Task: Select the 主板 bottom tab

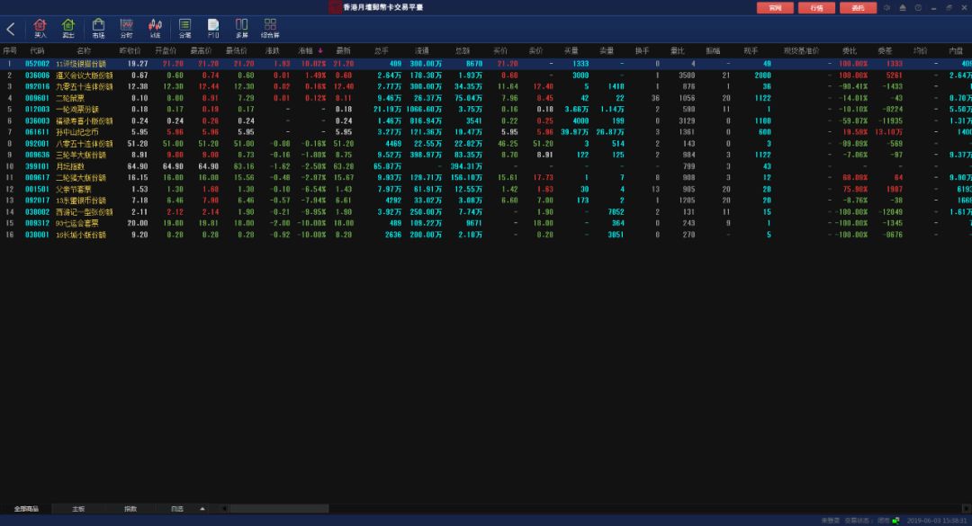Action: pos(78,509)
